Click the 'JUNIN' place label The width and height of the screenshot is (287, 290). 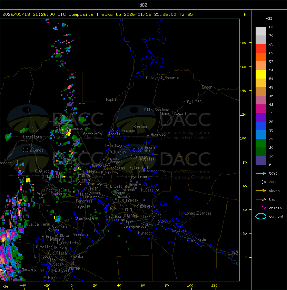coord(127,209)
